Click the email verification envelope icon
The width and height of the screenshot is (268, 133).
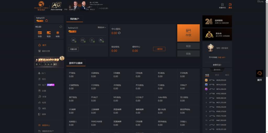[x=82, y=40]
